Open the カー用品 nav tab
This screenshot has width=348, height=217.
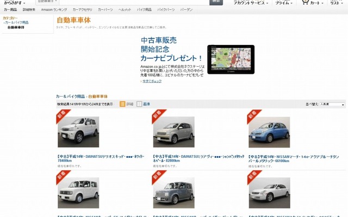tap(10, 10)
